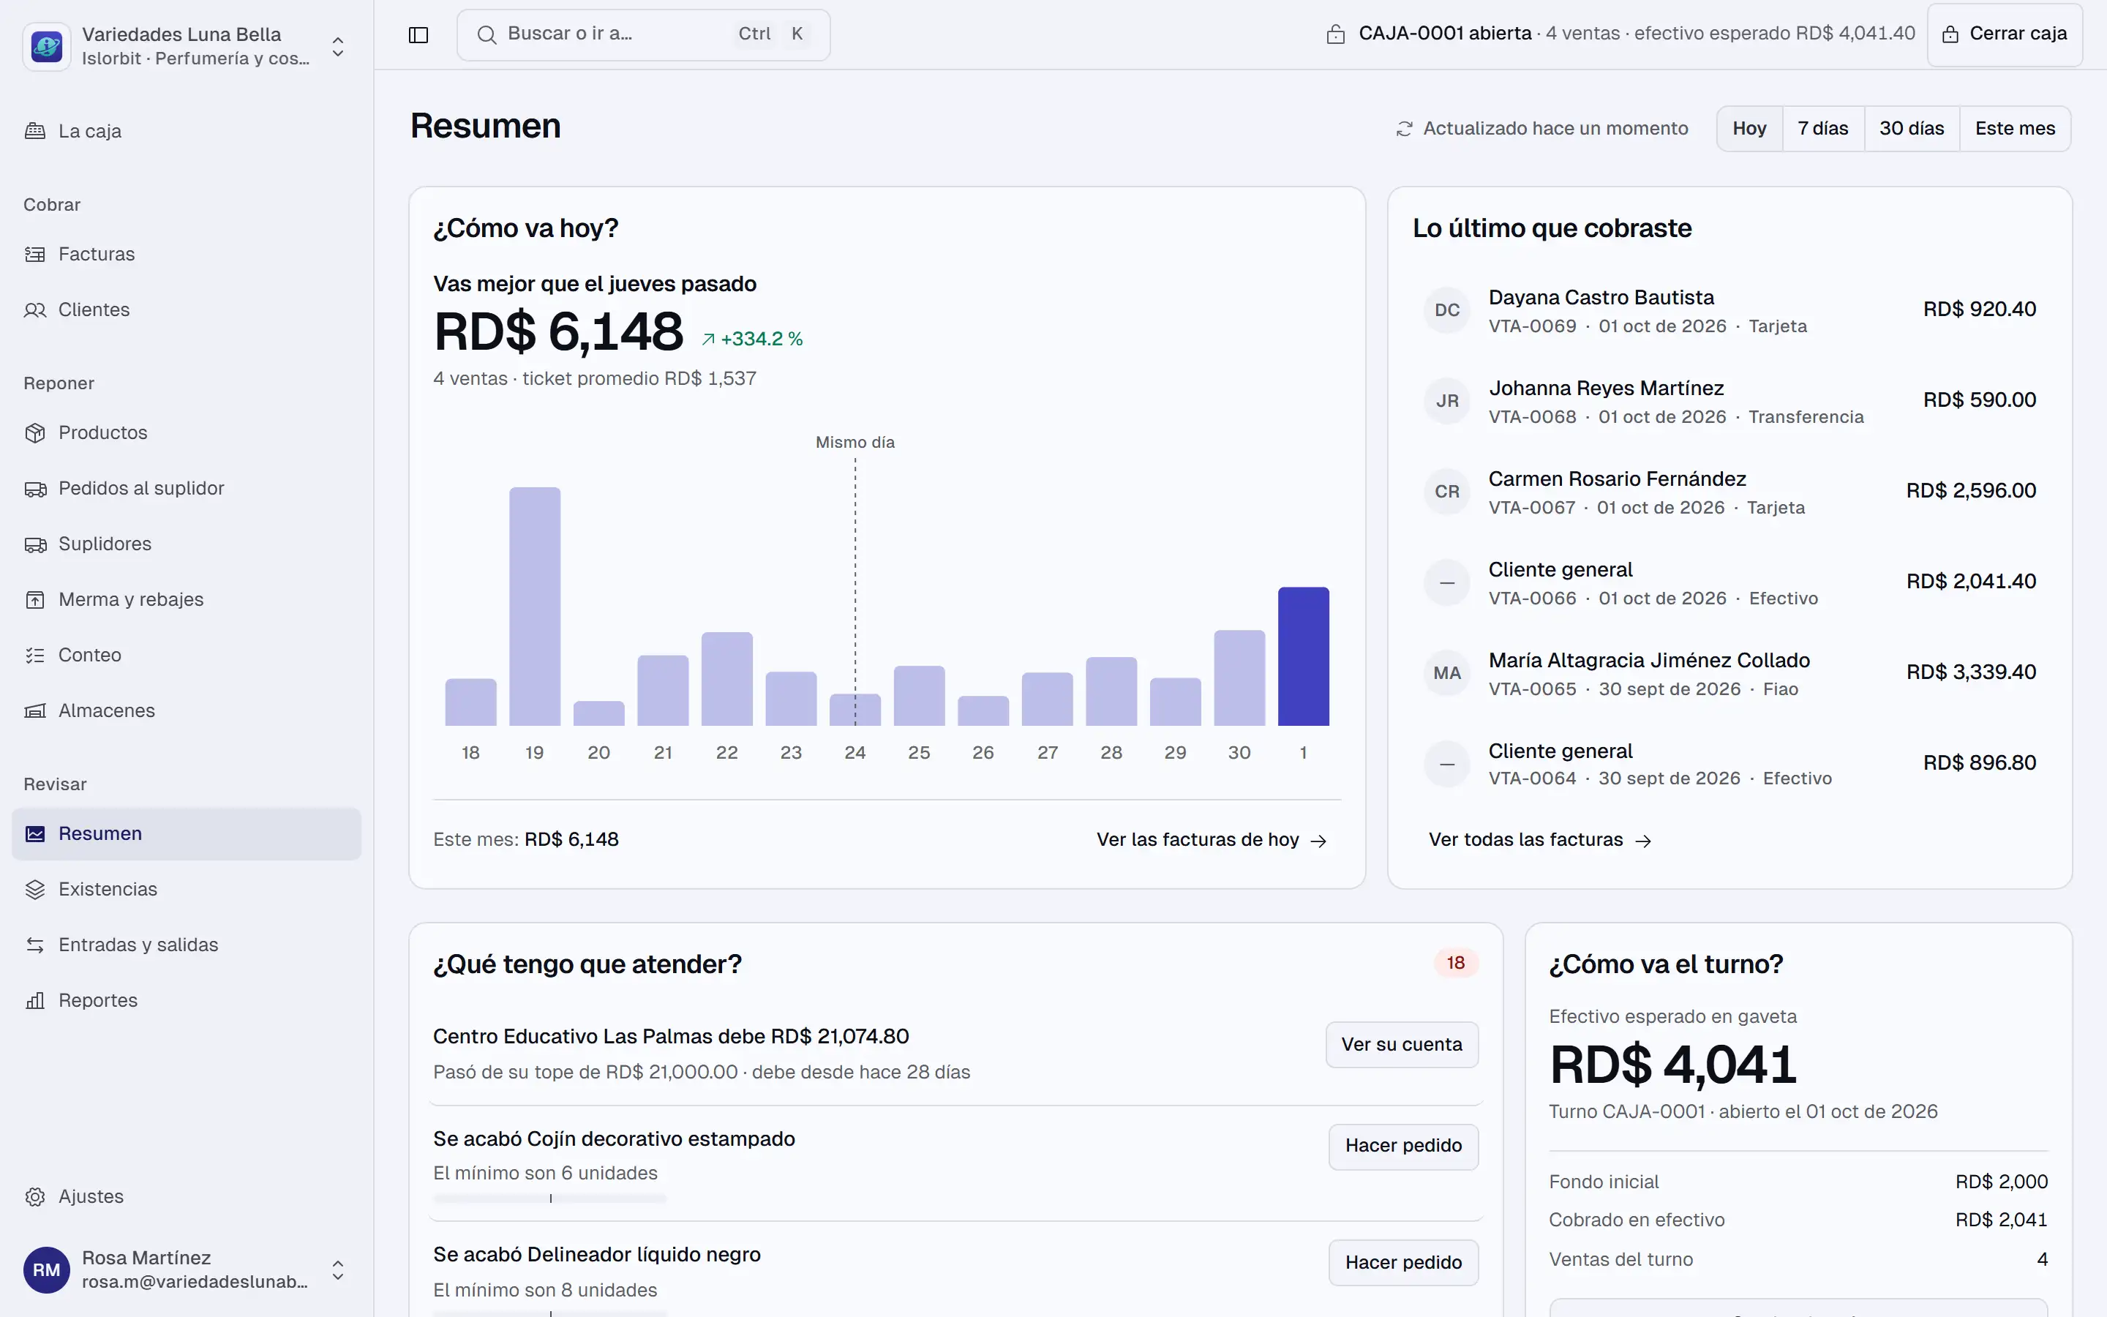
Task: Click the Merma y rebajas icon
Action: coord(35,600)
